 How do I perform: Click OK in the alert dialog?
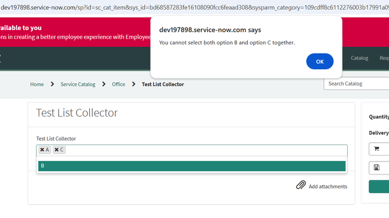(x=320, y=62)
